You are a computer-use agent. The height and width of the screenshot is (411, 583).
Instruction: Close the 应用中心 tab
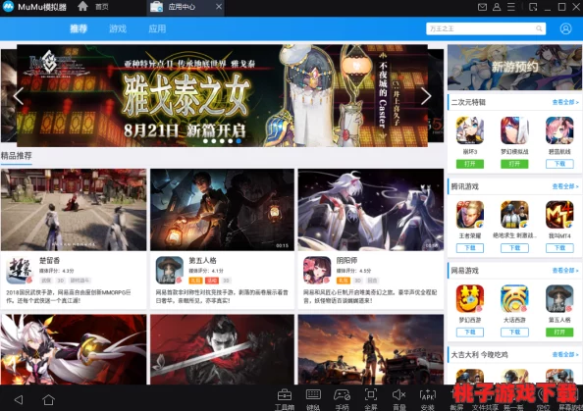coord(219,7)
